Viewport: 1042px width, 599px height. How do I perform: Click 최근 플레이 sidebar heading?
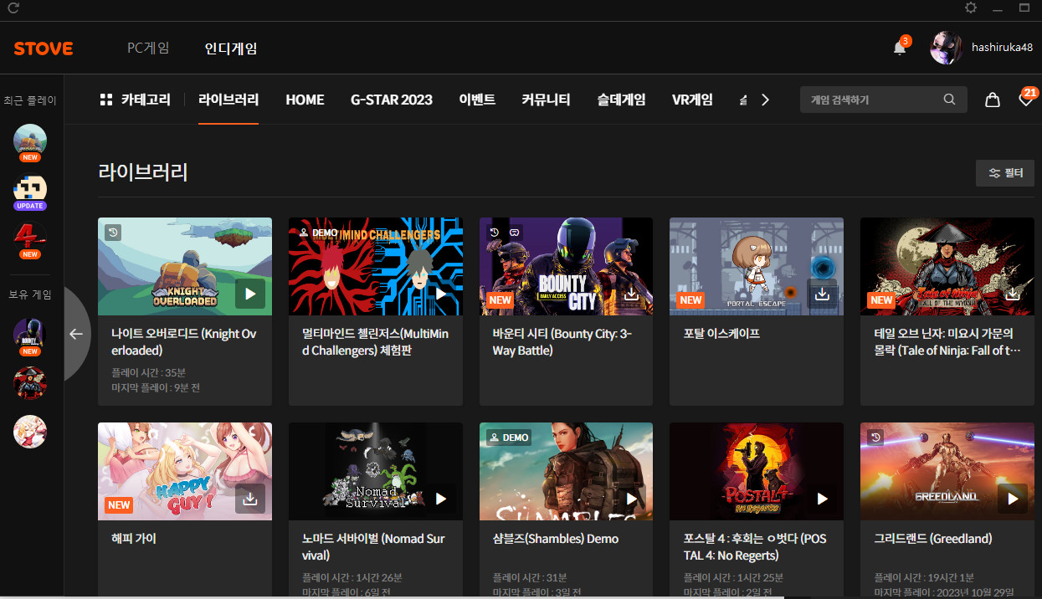tap(30, 100)
